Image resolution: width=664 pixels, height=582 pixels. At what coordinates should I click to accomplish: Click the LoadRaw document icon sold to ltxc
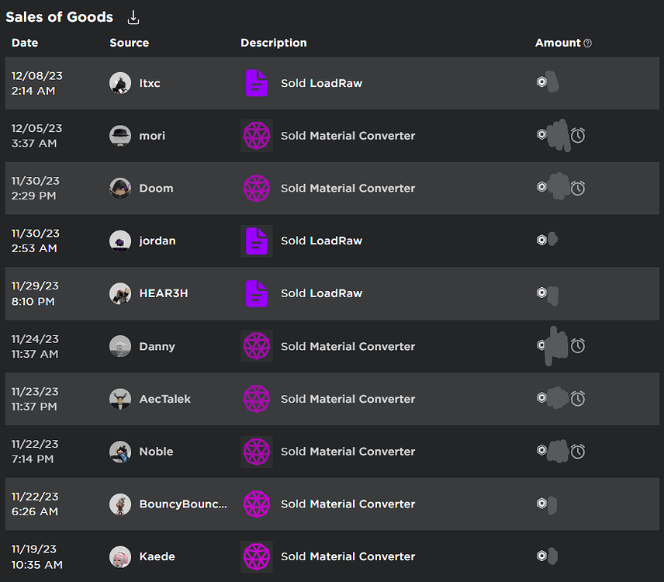[257, 82]
